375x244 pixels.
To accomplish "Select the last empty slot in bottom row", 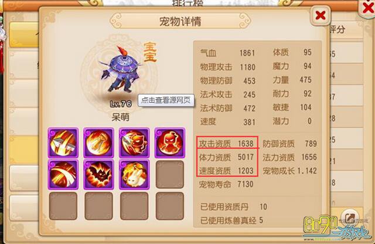I will [170, 206].
